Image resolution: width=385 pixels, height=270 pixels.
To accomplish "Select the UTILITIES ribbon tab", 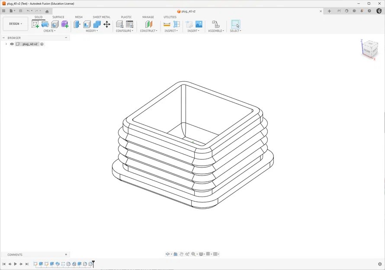I will 170,17.
